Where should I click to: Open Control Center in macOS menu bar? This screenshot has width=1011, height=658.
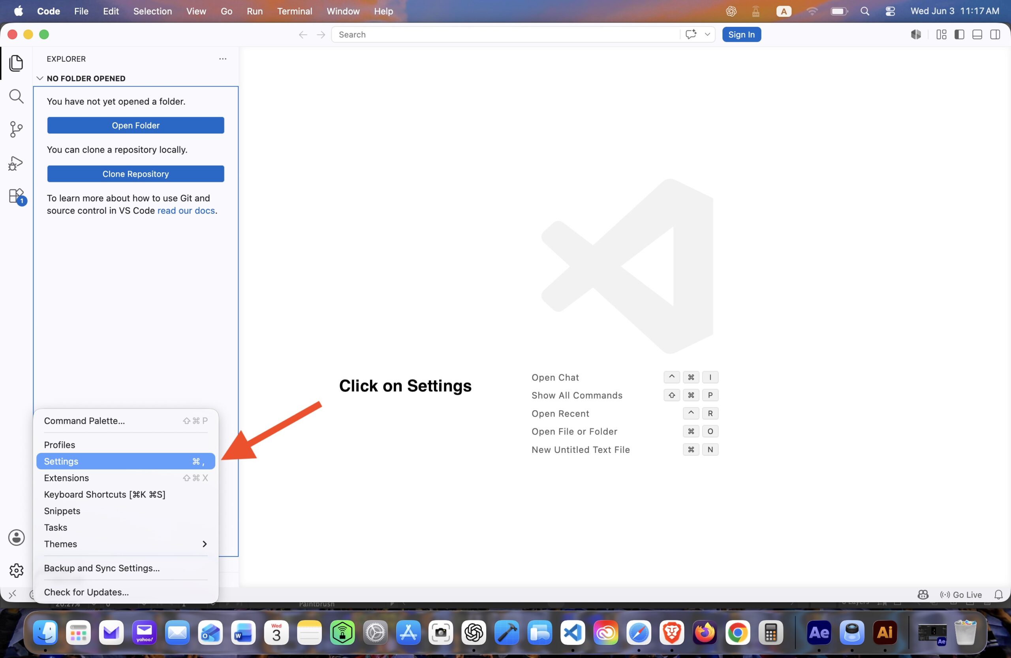click(x=890, y=11)
